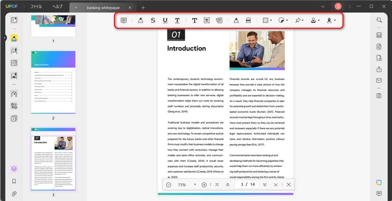Select the highlight text tool
This screenshot has width=392, height=201.
click(140, 21)
